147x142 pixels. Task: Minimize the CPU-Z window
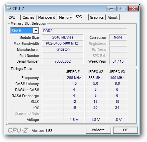tap(111, 9)
